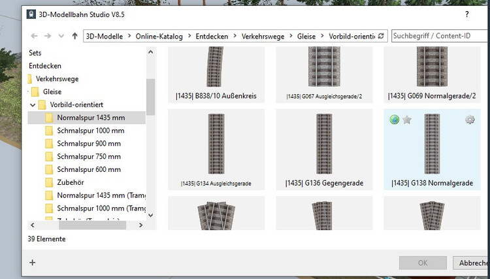490x279 pixels.
Task: Click the Gleise breadcrumb
Action: 306,36
